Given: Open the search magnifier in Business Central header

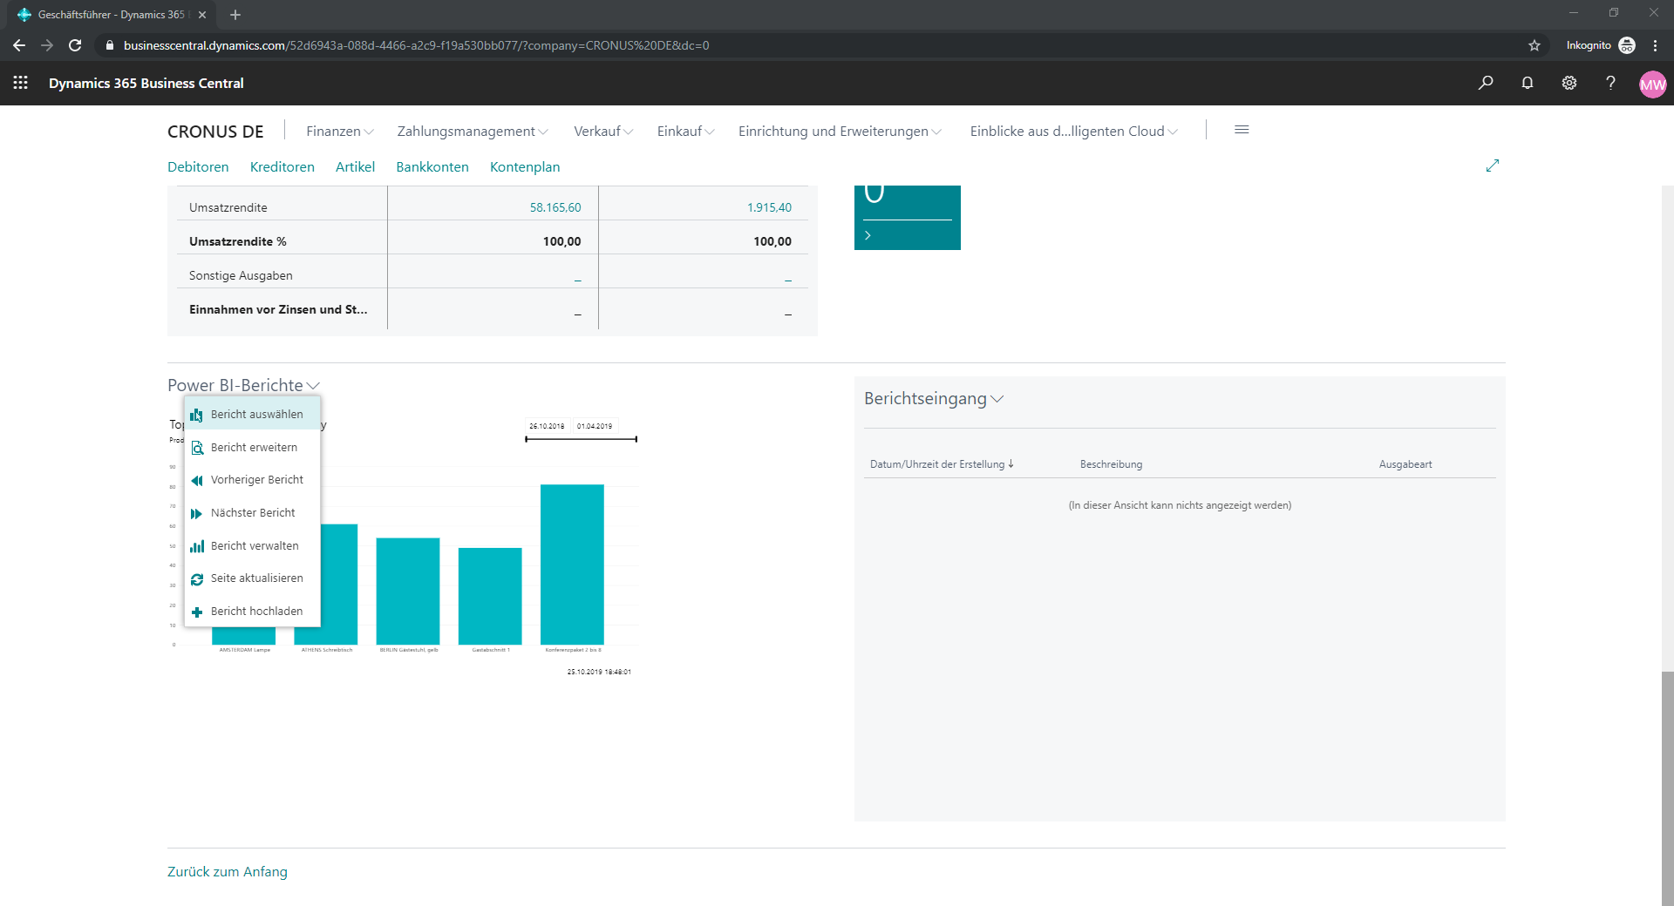Looking at the screenshot, I should [1486, 83].
